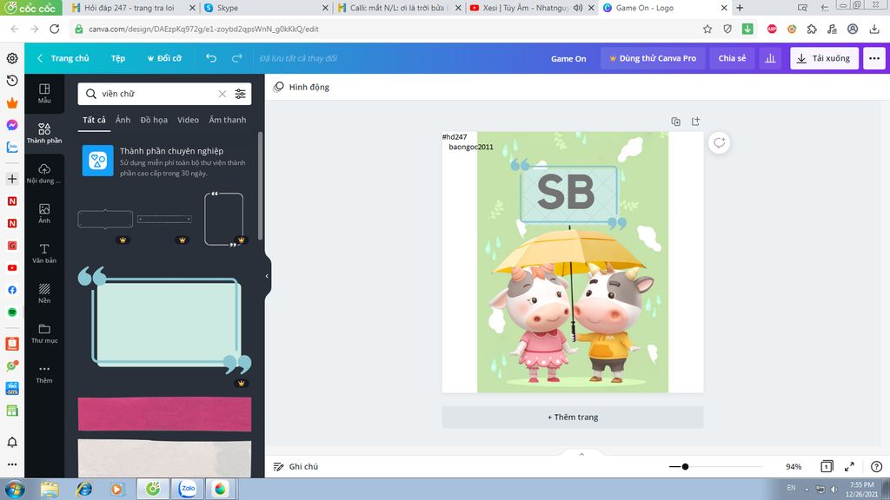Open Internet Explorer from the taskbar
890x500 pixels.
pos(84,489)
